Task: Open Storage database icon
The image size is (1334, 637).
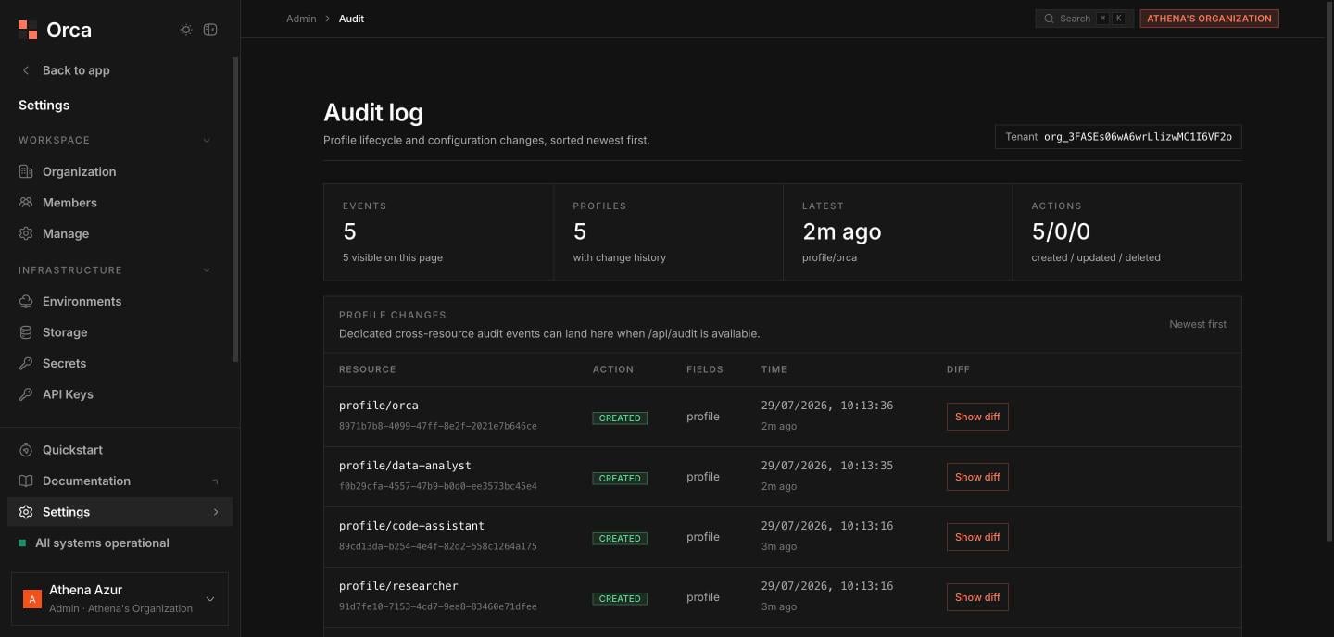Action: (x=26, y=332)
